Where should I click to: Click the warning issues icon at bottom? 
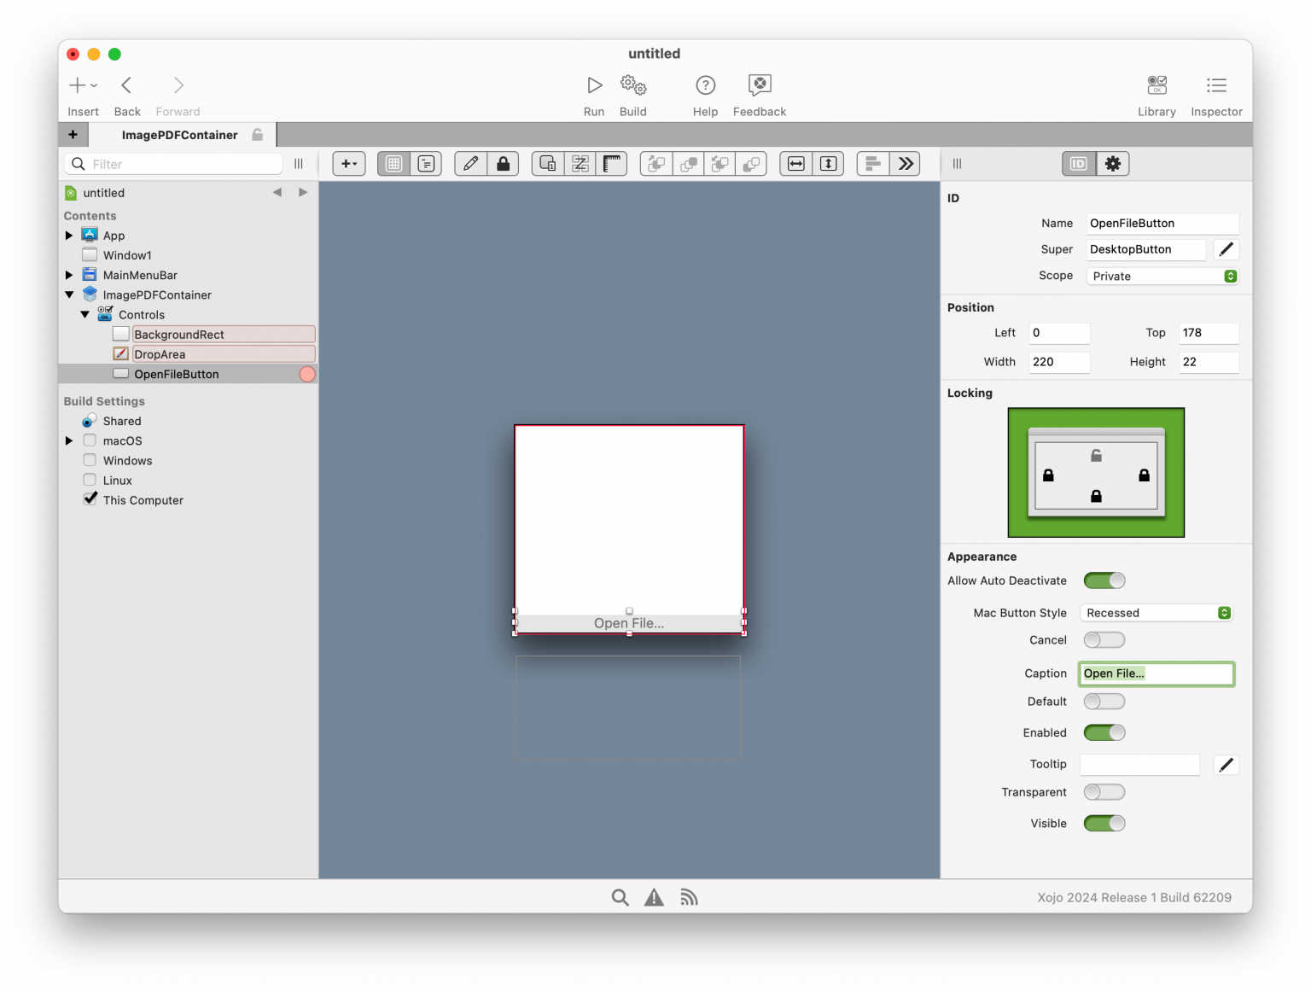[654, 897]
